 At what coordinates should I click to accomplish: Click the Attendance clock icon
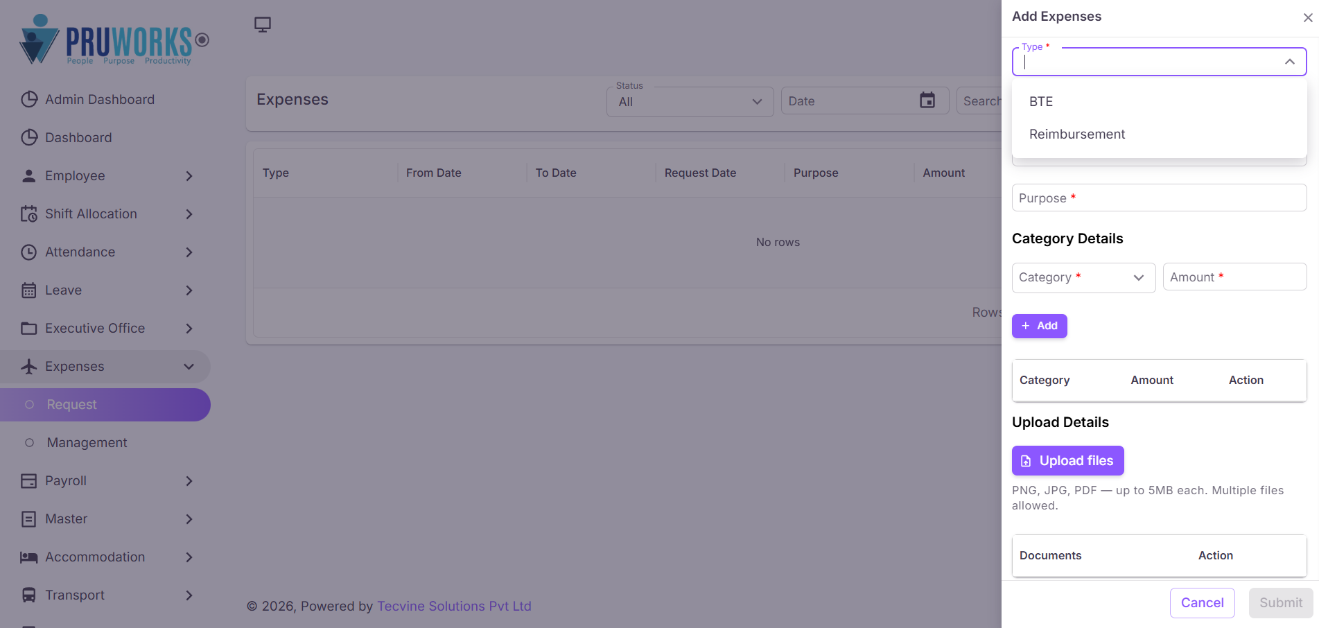pyautogui.click(x=29, y=252)
